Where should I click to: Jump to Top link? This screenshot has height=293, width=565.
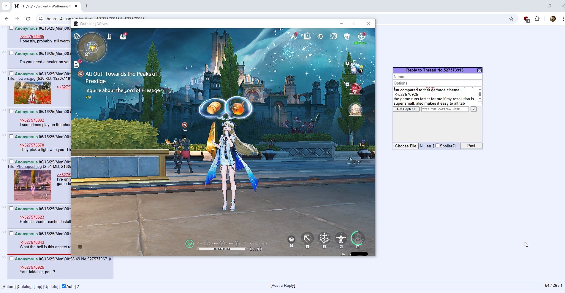point(38,286)
